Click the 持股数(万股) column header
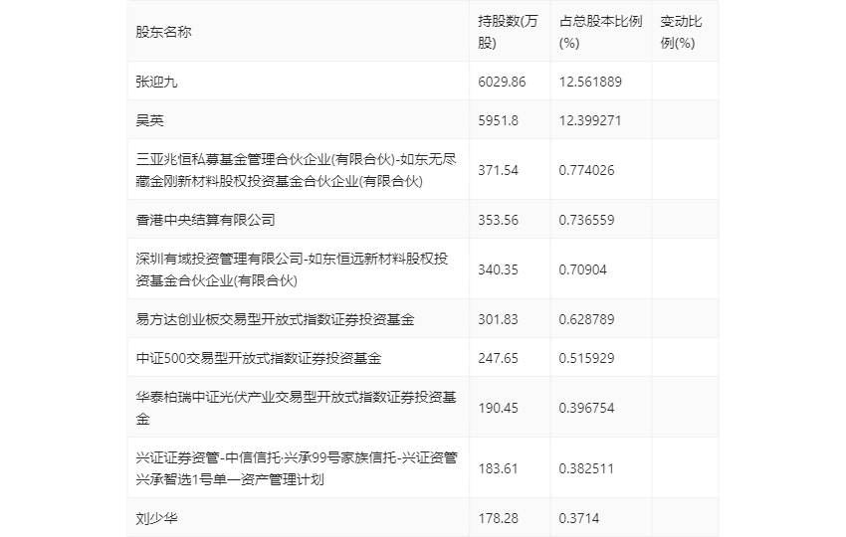 (508, 33)
